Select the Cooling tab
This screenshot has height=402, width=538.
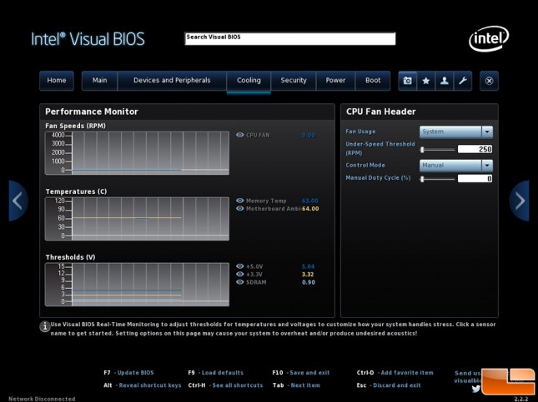point(249,81)
